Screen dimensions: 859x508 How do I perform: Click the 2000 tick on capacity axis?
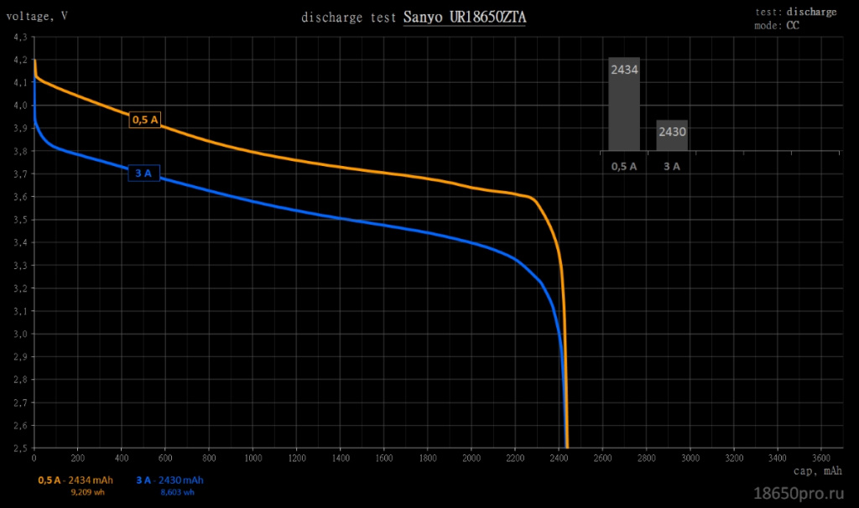click(x=471, y=459)
